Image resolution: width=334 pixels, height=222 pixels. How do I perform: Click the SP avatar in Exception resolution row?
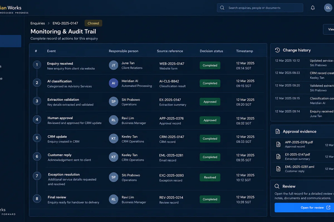click(x=114, y=177)
